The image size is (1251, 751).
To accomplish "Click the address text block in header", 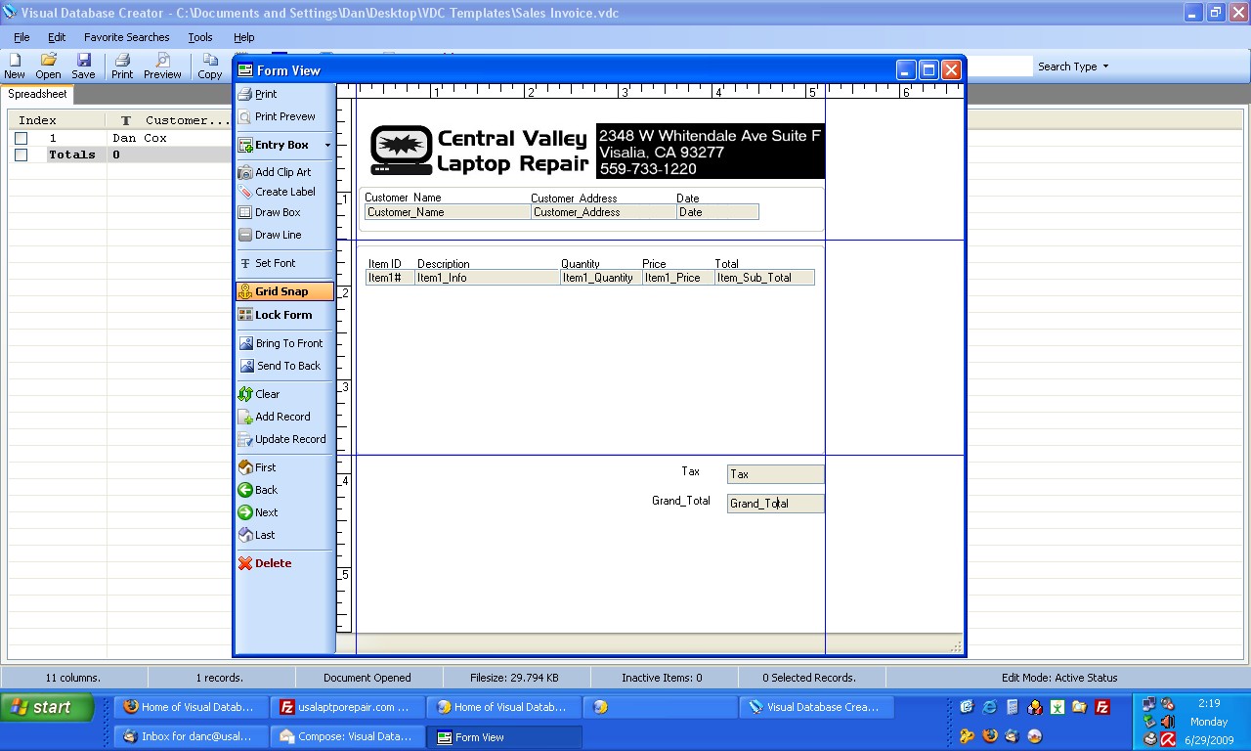I will pos(711,152).
